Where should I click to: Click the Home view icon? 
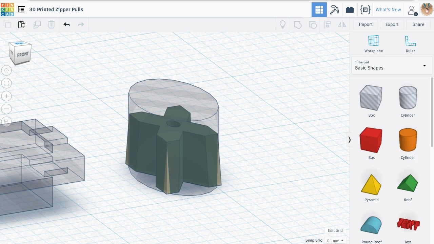(6, 70)
